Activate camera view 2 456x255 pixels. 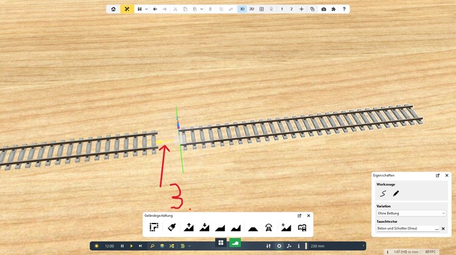coord(291,9)
